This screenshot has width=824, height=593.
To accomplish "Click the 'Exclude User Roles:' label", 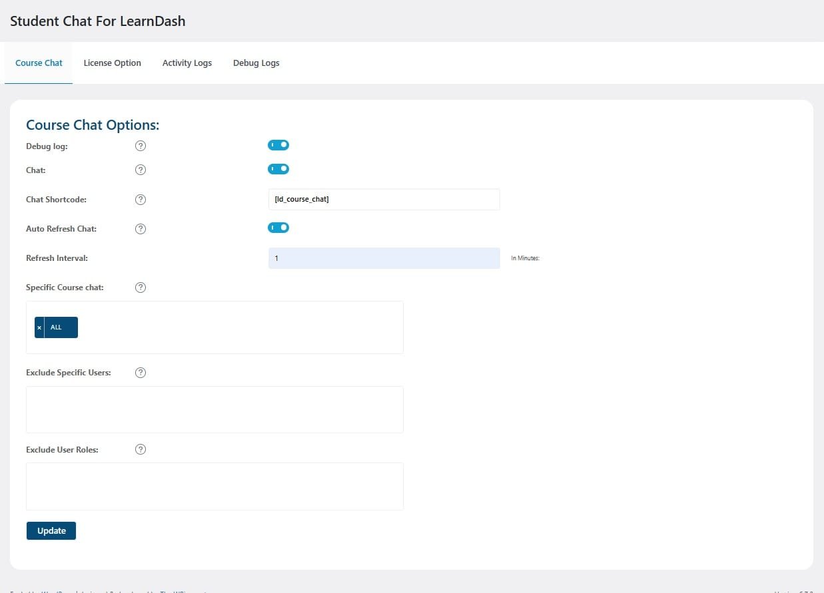I will pyautogui.click(x=62, y=450).
